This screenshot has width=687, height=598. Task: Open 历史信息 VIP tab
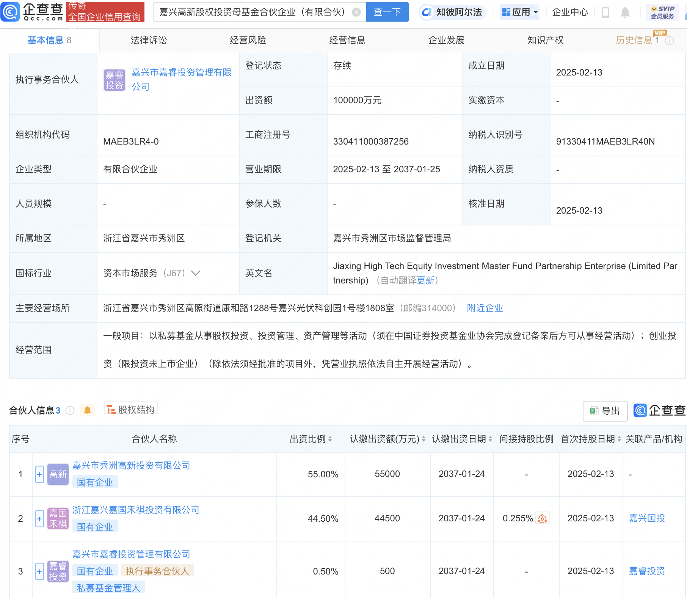(637, 40)
